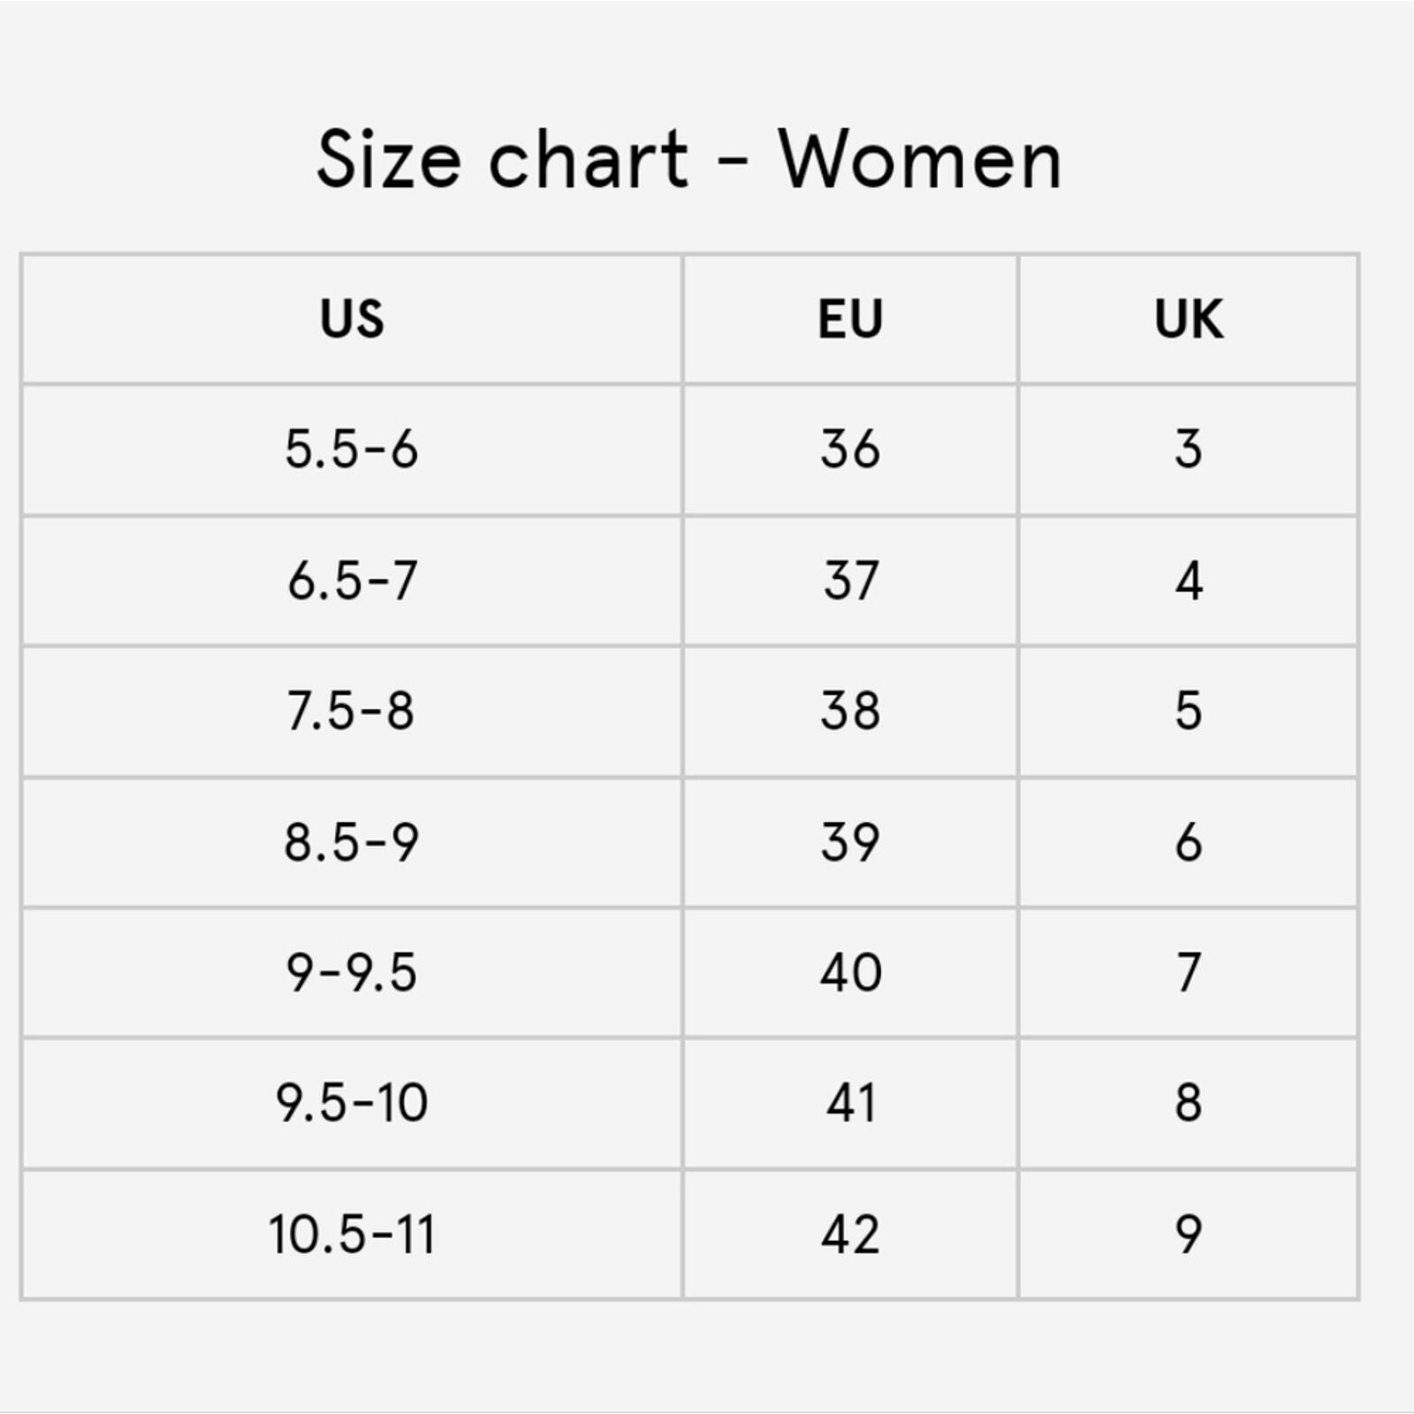Select EU size 36 cell
1414x1414 pixels.
[x=850, y=449]
